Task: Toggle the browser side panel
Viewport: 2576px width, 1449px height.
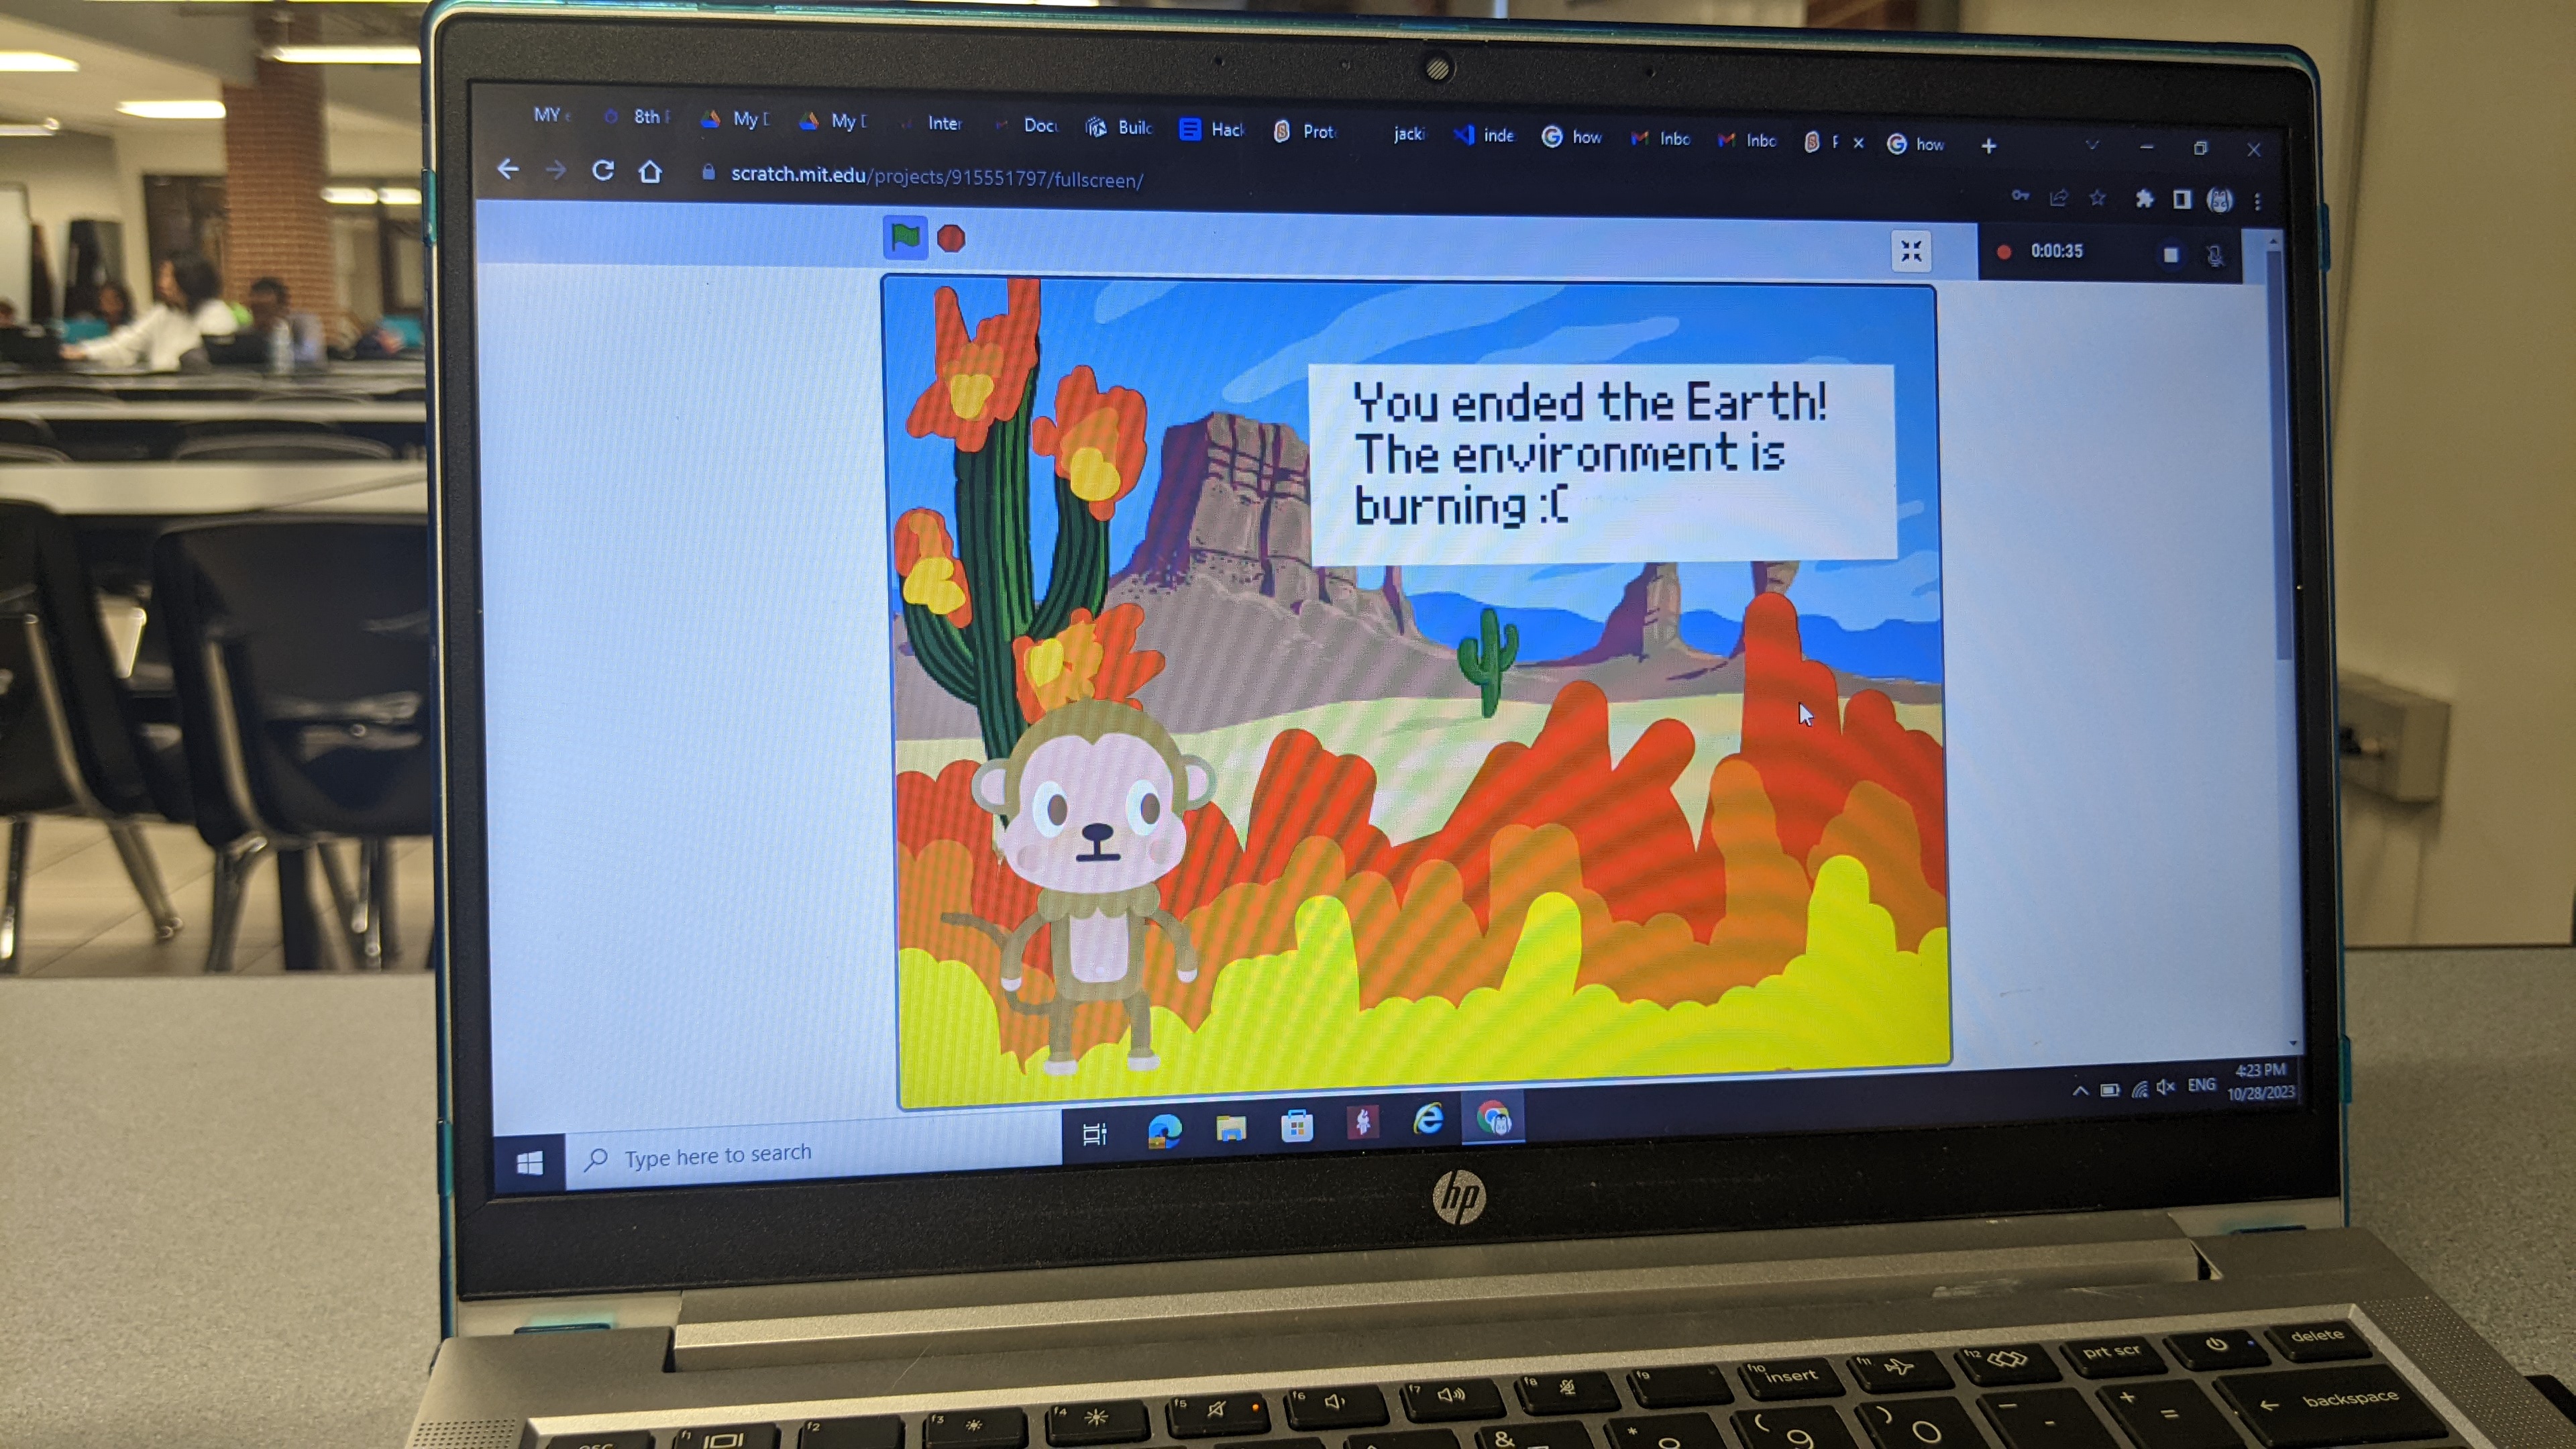Action: coord(2182,200)
